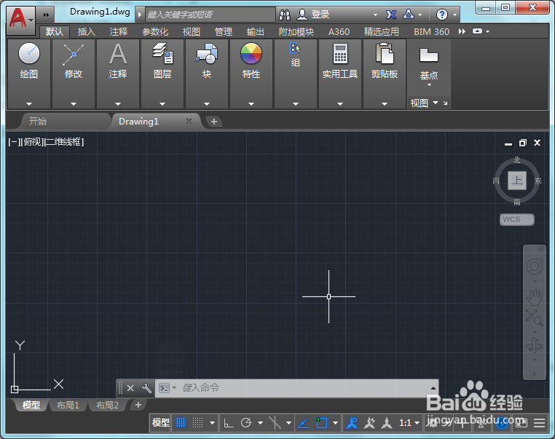Show more ribbon tabs with double arrow
The image size is (555, 439).
pos(462,31)
